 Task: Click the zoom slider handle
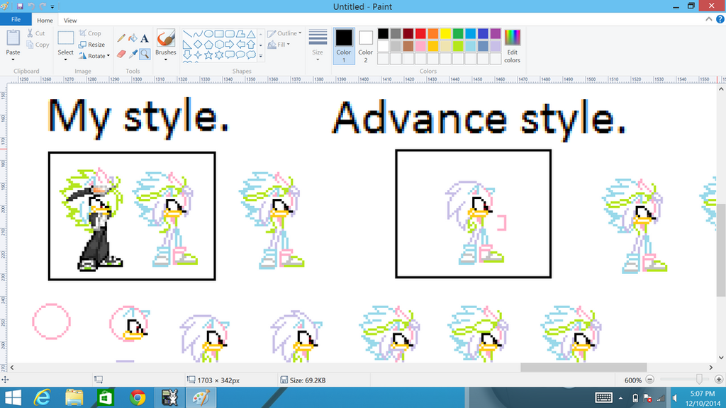(x=699, y=380)
